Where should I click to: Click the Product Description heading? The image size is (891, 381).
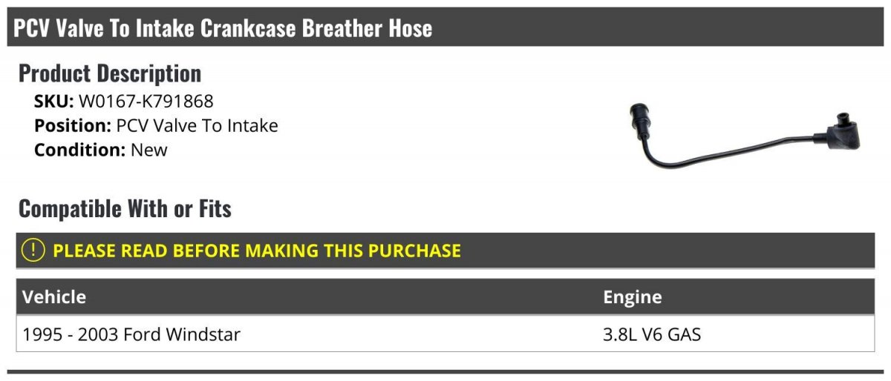click(x=110, y=73)
